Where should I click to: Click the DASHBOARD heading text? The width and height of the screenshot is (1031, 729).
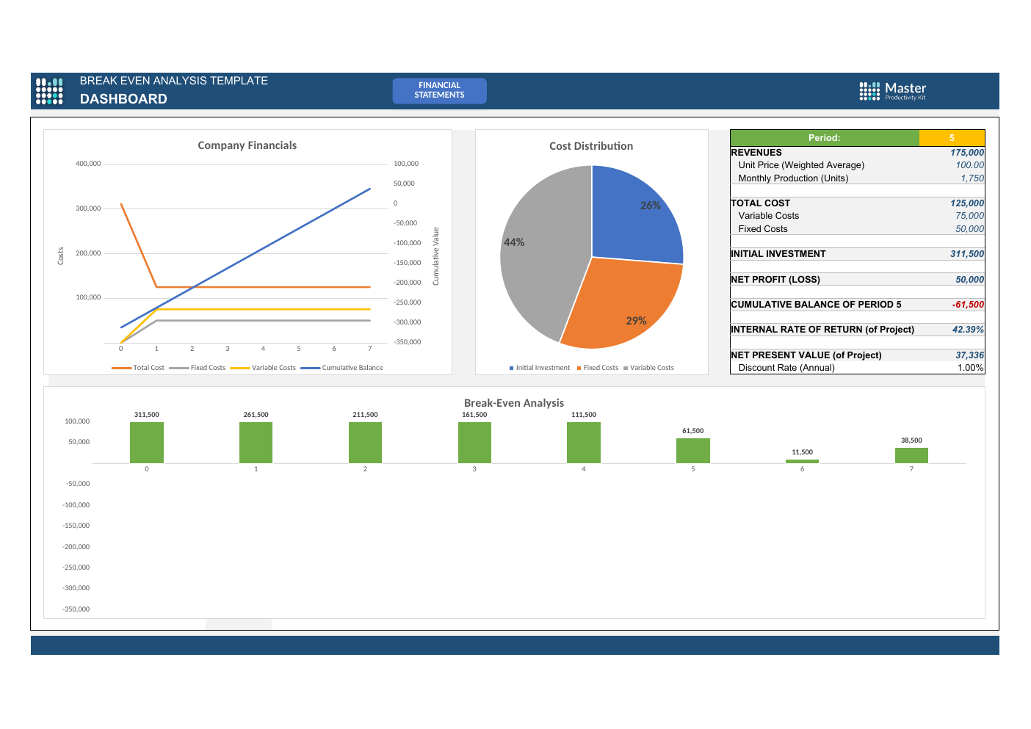123,99
